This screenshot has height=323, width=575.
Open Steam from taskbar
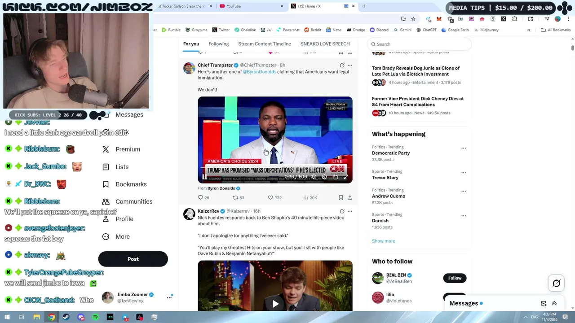point(66,317)
